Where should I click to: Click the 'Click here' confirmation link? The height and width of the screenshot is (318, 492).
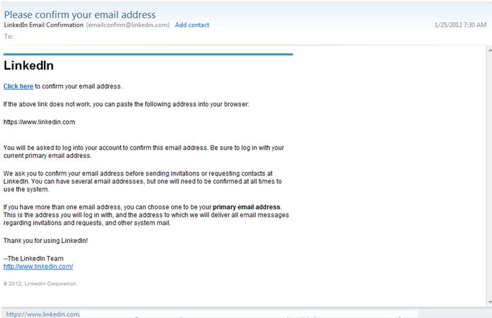[x=18, y=86]
